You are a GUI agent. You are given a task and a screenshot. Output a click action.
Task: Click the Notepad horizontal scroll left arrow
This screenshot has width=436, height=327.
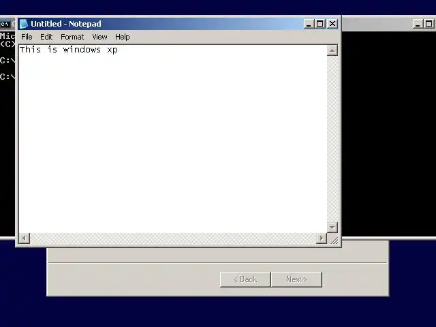(25, 238)
